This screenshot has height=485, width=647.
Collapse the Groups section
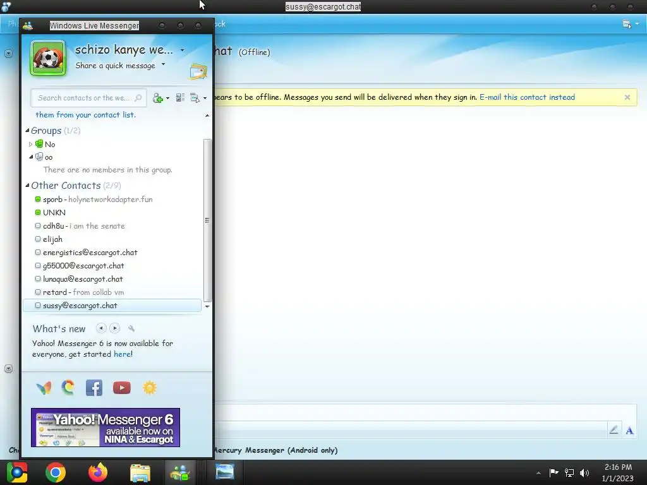(27, 130)
